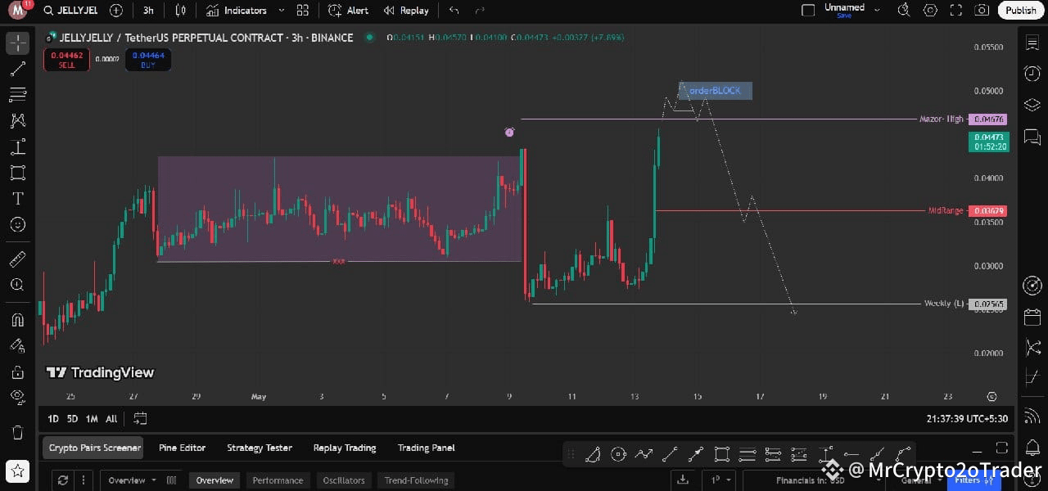
Task: Enter fullscreen mode
Action: click(x=955, y=11)
